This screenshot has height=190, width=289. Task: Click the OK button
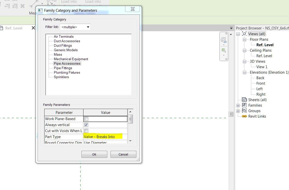(x=94, y=154)
